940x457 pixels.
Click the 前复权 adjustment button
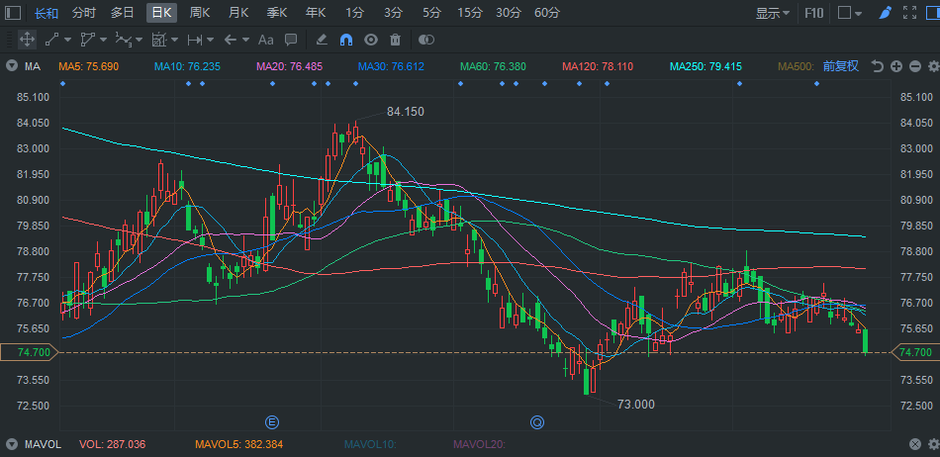coord(840,66)
